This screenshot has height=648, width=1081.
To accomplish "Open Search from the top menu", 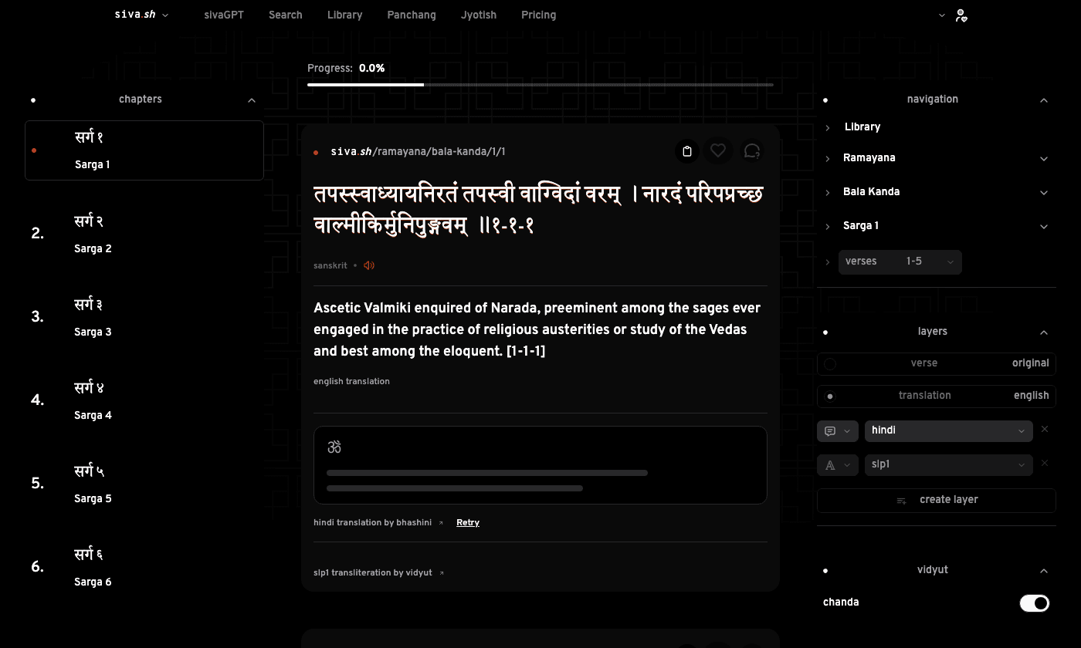I will [286, 15].
